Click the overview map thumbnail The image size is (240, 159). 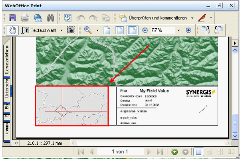click(72, 106)
